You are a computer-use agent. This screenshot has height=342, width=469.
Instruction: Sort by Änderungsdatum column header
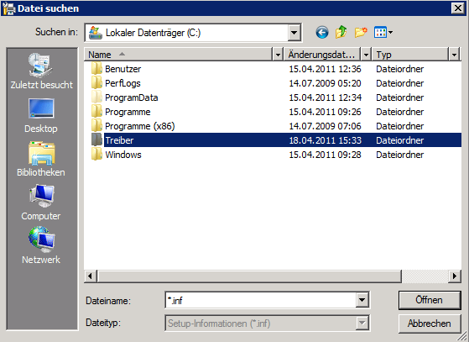[322, 55]
